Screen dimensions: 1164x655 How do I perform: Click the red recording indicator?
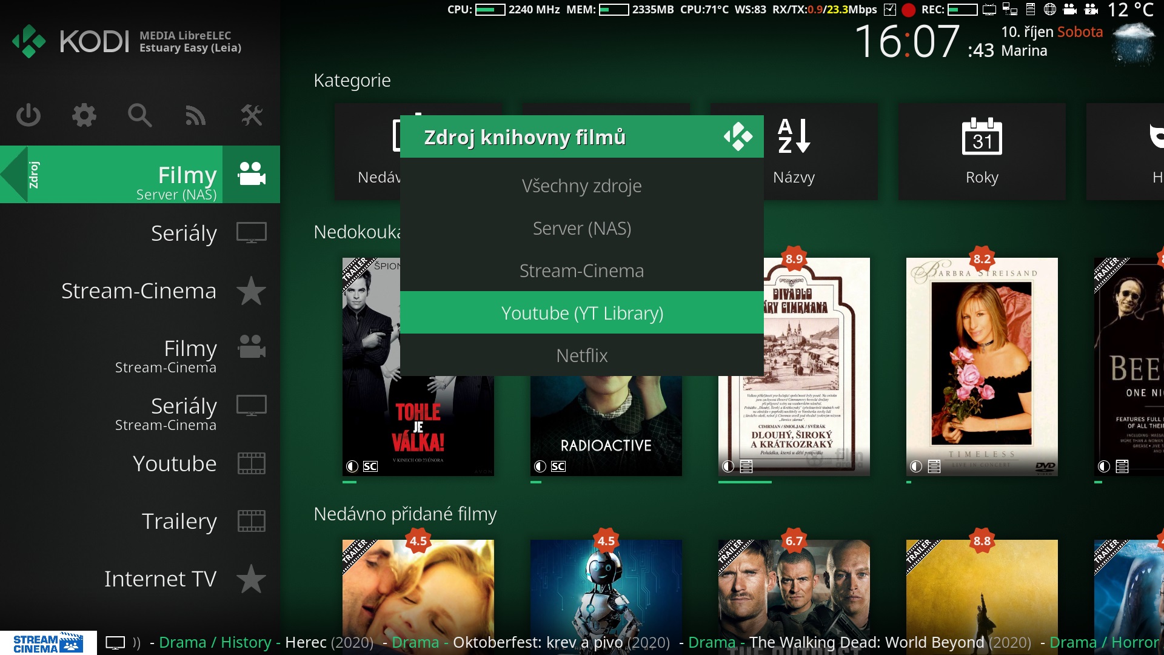tap(908, 10)
